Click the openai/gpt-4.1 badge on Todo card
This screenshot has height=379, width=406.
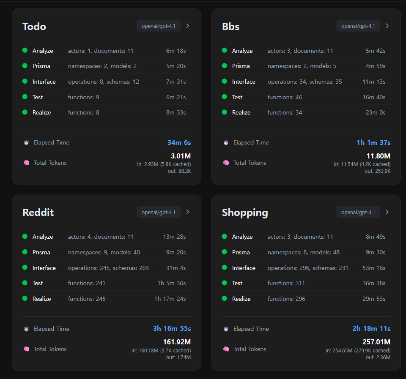pyautogui.click(x=159, y=25)
